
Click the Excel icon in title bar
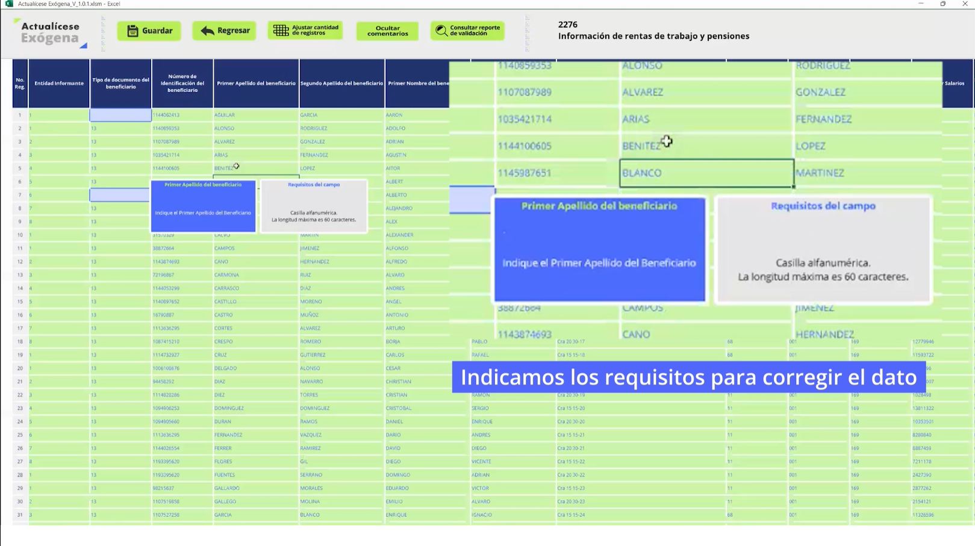9,4
